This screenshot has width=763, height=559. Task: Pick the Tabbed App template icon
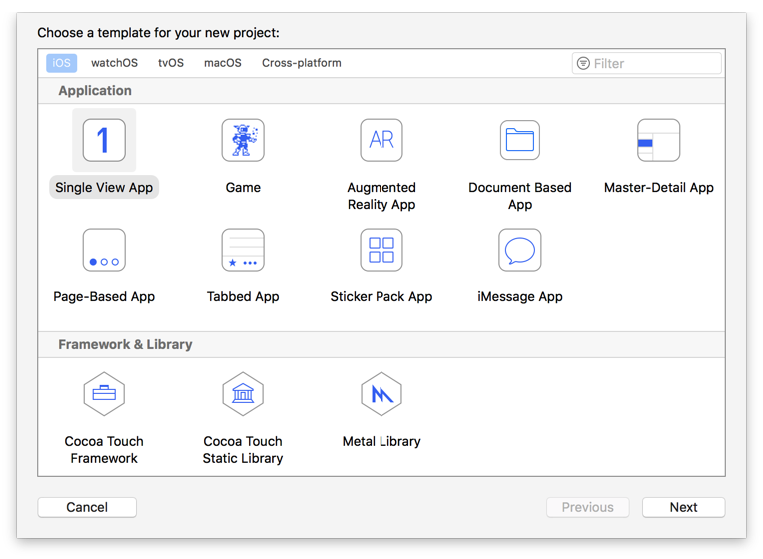point(243,250)
